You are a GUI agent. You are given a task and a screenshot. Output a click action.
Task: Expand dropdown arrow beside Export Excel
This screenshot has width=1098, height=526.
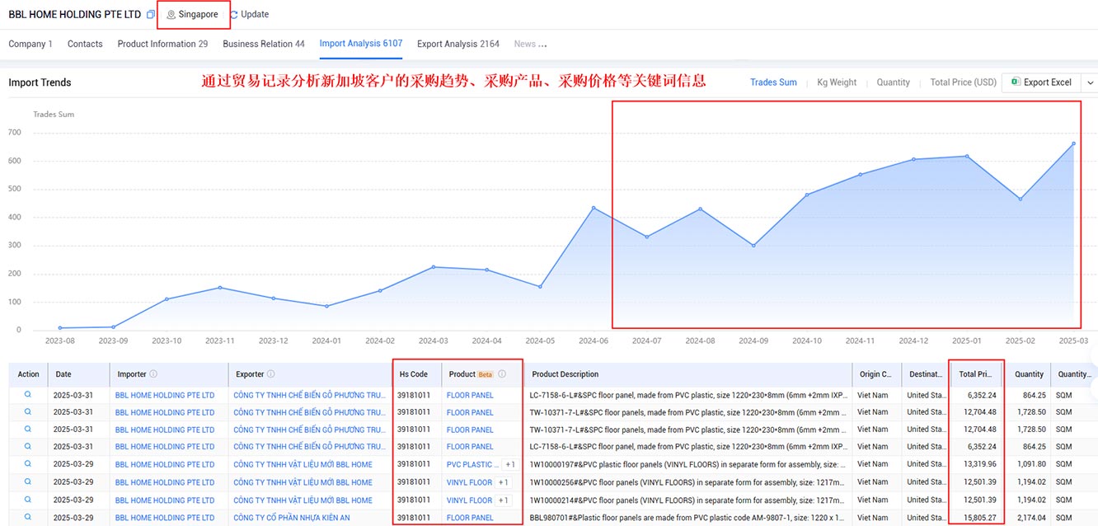click(x=1090, y=82)
